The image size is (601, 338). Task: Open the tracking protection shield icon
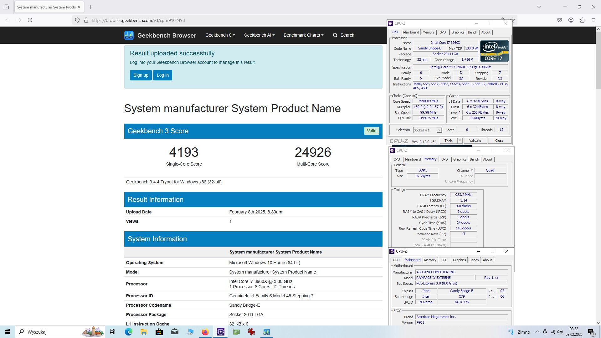pyautogui.click(x=77, y=20)
